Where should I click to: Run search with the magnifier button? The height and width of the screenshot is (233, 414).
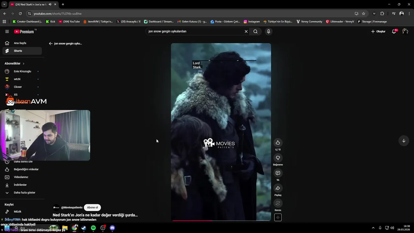click(x=256, y=31)
